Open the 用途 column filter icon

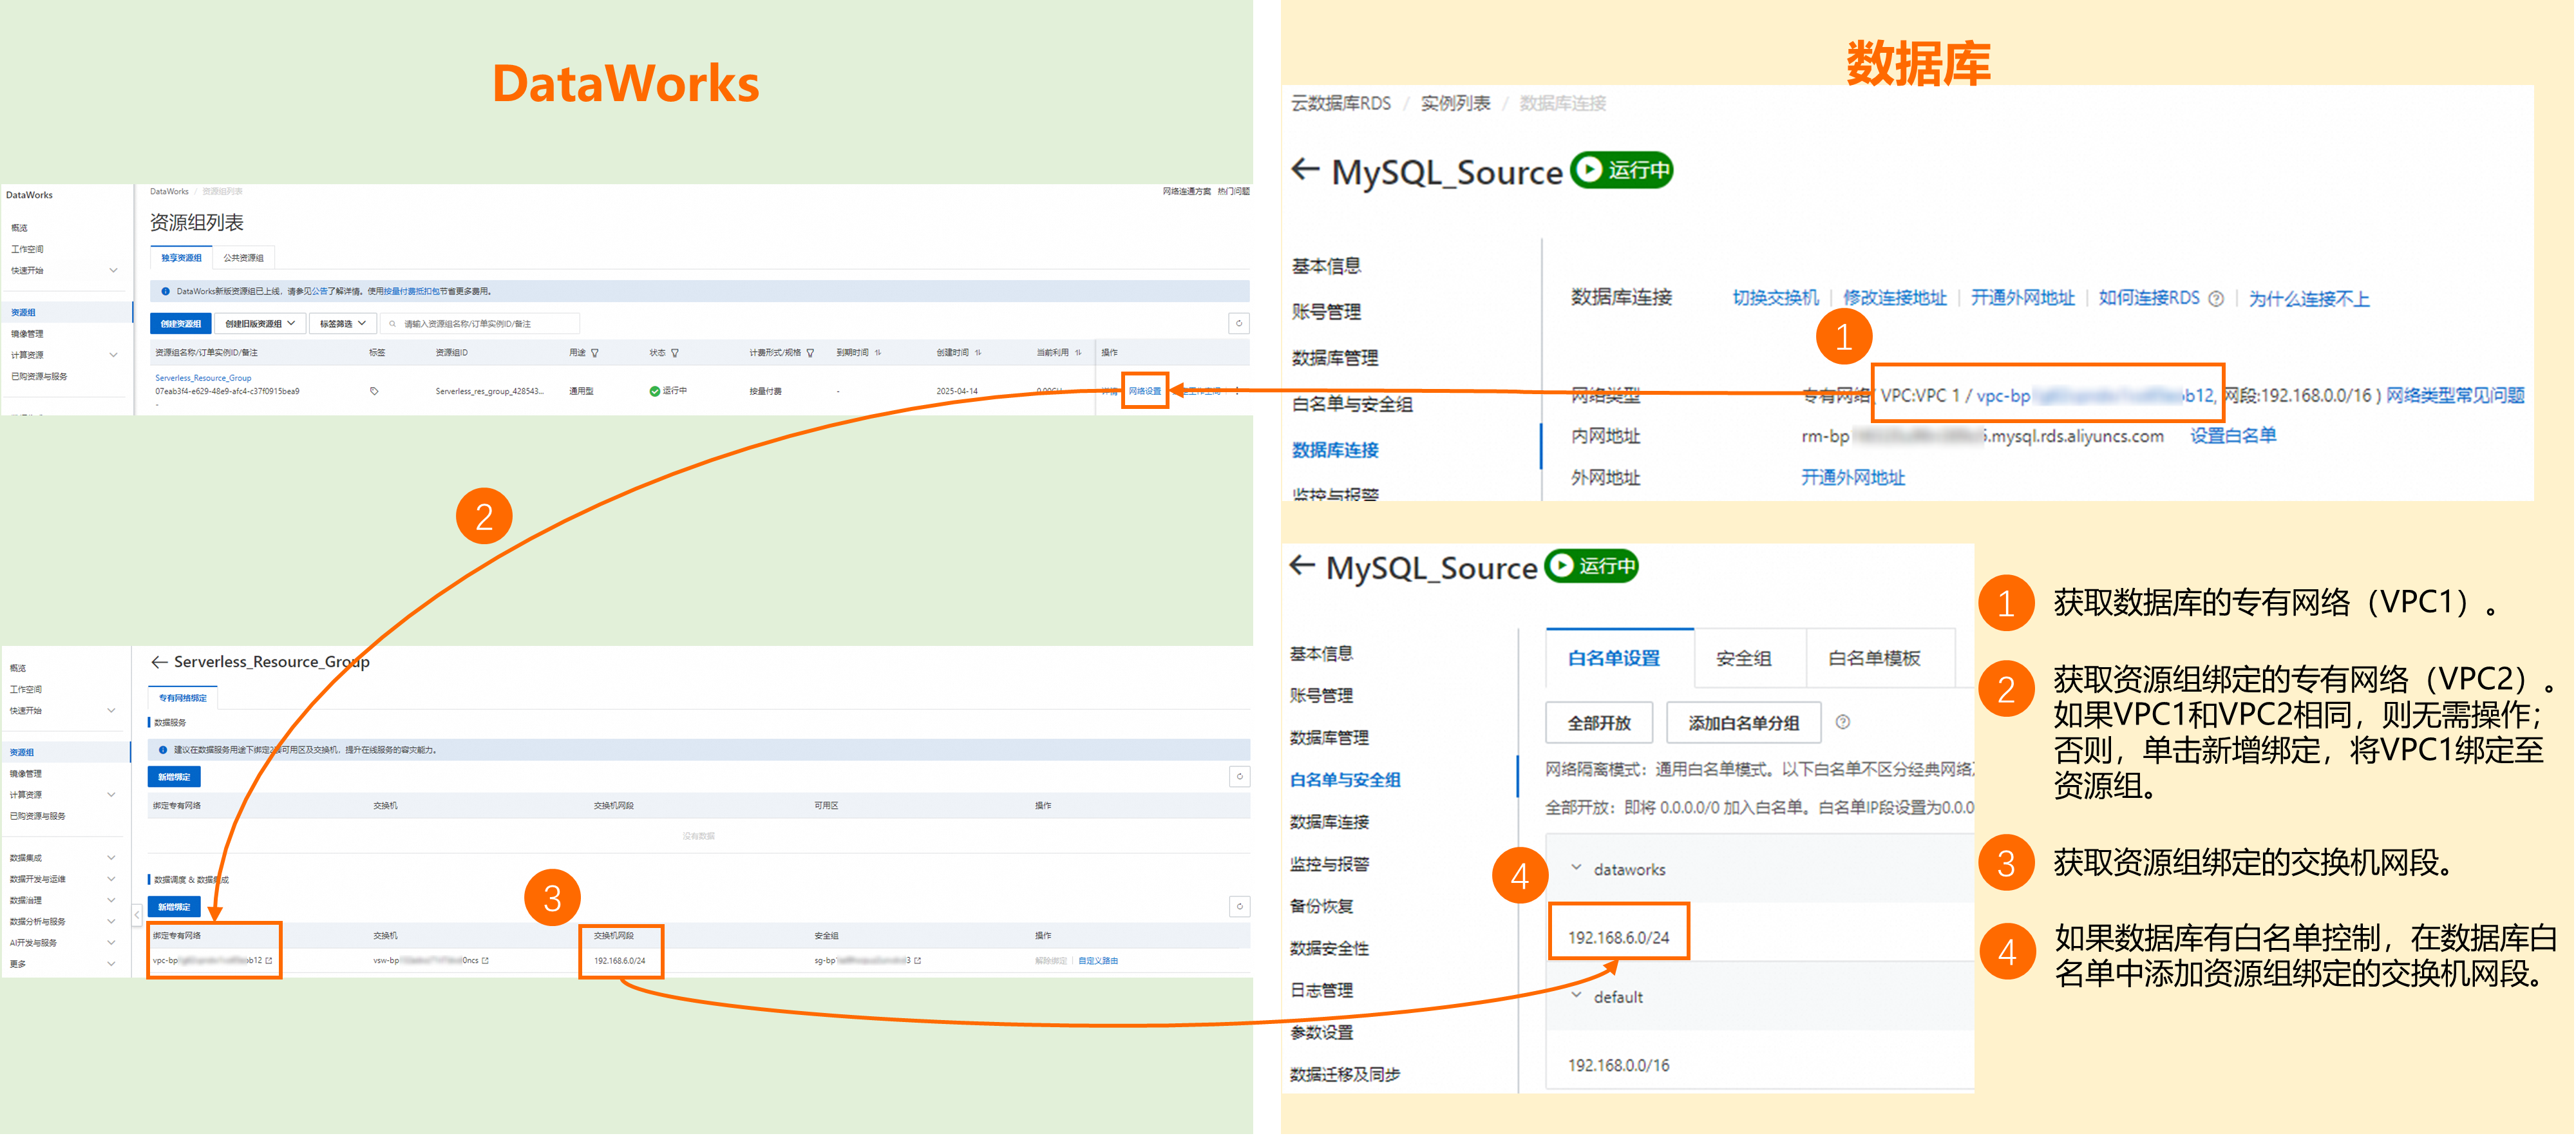click(595, 353)
